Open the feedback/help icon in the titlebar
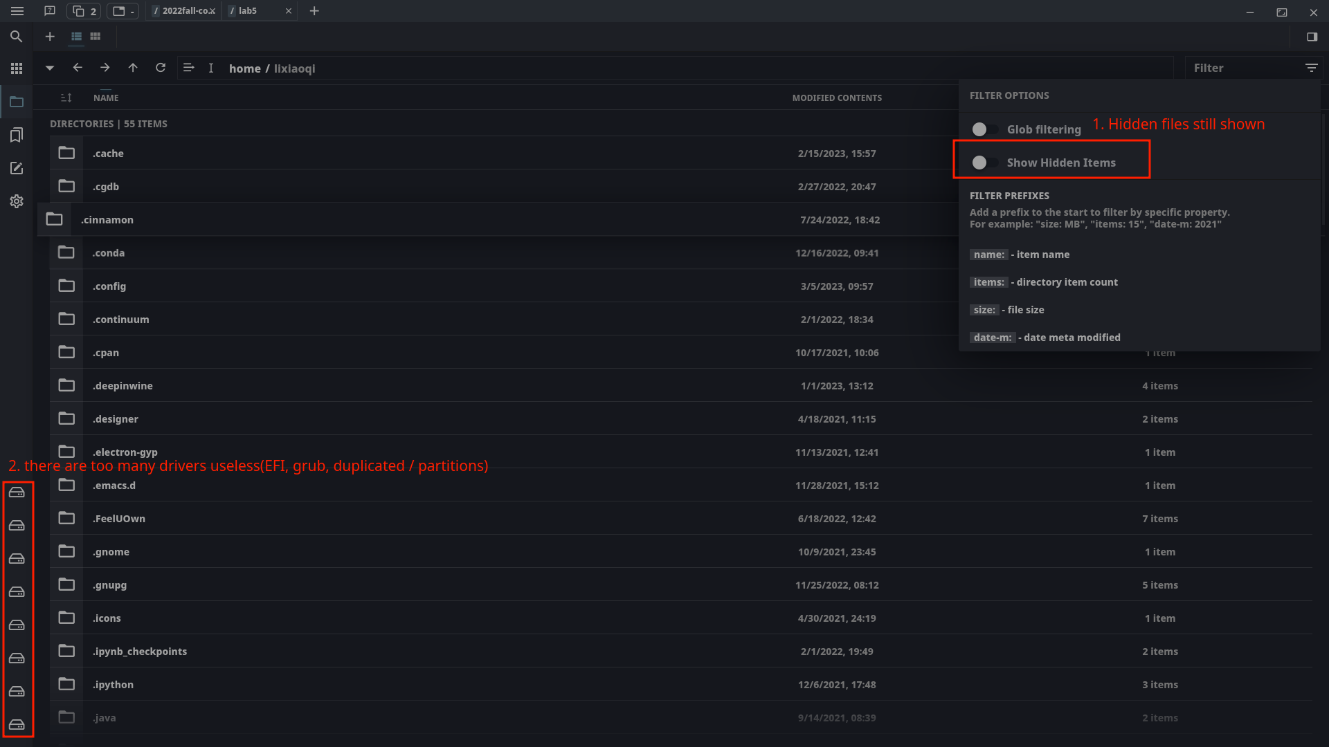This screenshot has height=747, width=1329. (50, 11)
